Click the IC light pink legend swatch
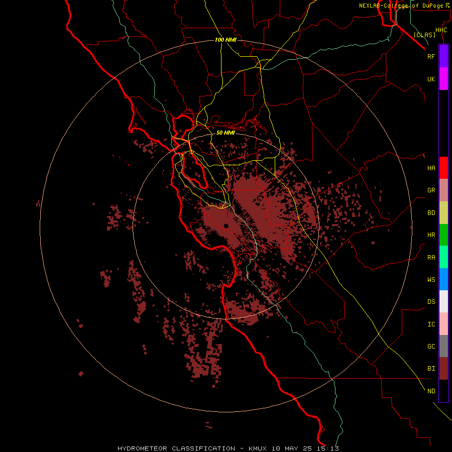 point(443,324)
